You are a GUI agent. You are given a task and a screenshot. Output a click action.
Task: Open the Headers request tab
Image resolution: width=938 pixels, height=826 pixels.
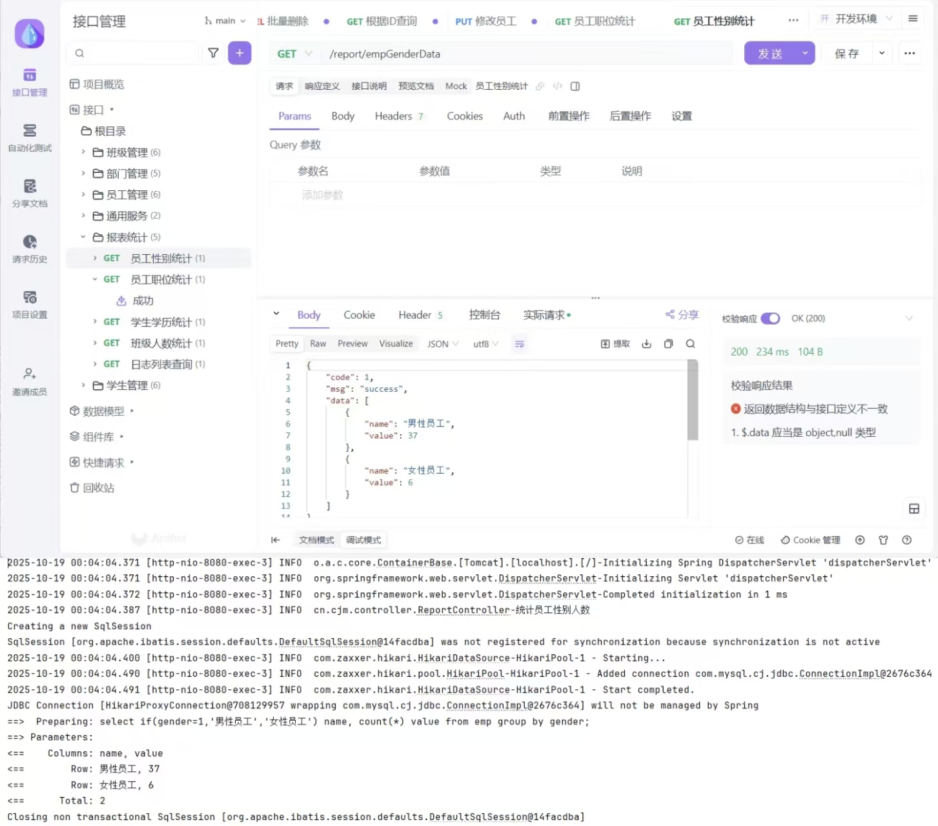click(393, 116)
